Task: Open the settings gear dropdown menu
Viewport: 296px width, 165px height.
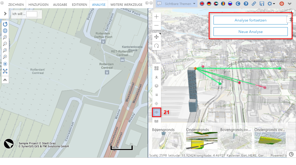Action: point(271,4)
